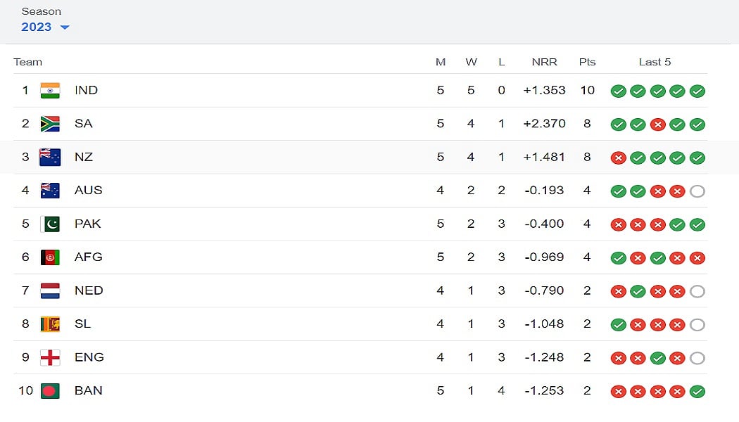Select the Pts column header
739x422 pixels.
point(587,62)
